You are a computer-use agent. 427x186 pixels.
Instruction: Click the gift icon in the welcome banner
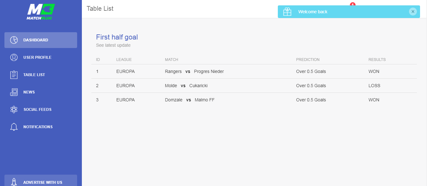pyautogui.click(x=287, y=12)
